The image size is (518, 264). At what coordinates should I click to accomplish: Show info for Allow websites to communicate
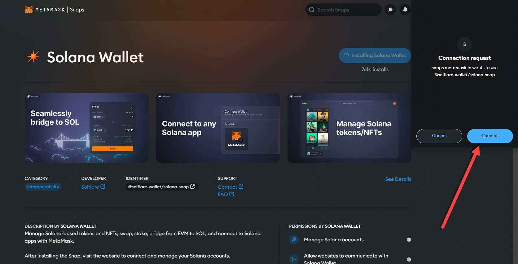(x=409, y=259)
